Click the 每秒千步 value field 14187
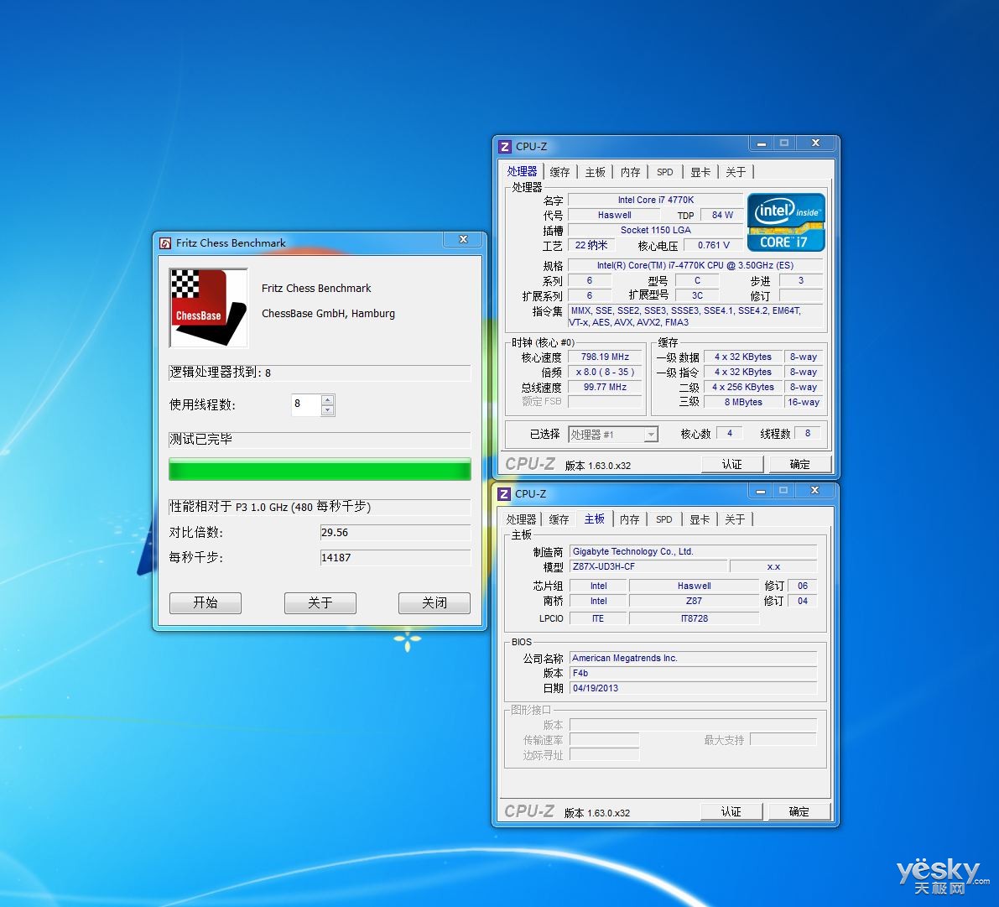 [x=395, y=557]
